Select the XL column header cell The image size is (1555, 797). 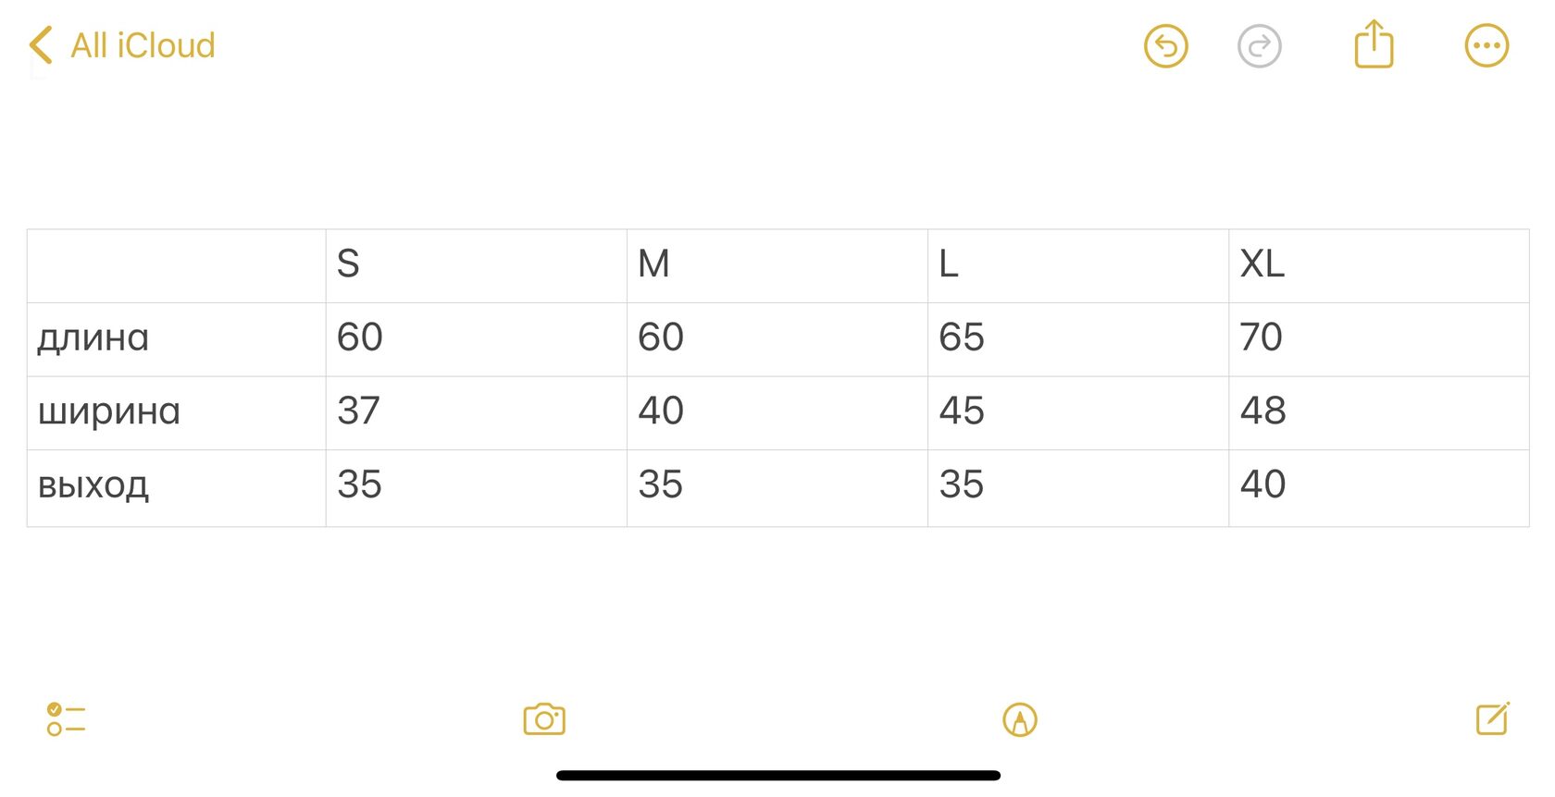(1378, 265)
